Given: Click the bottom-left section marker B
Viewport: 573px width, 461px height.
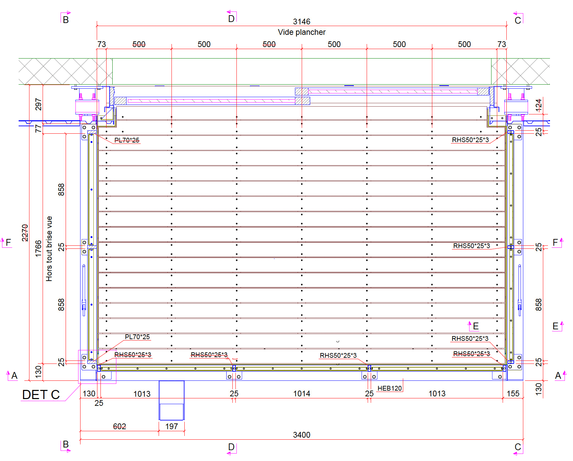Looking at the screenshot, I should [x=66, y=444].
